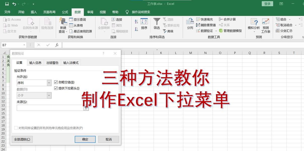
Task: Click 显示查询 in the ribbon
Action: click(78, 19)
